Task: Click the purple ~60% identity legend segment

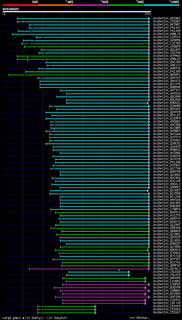Action: tap(91, 5)
